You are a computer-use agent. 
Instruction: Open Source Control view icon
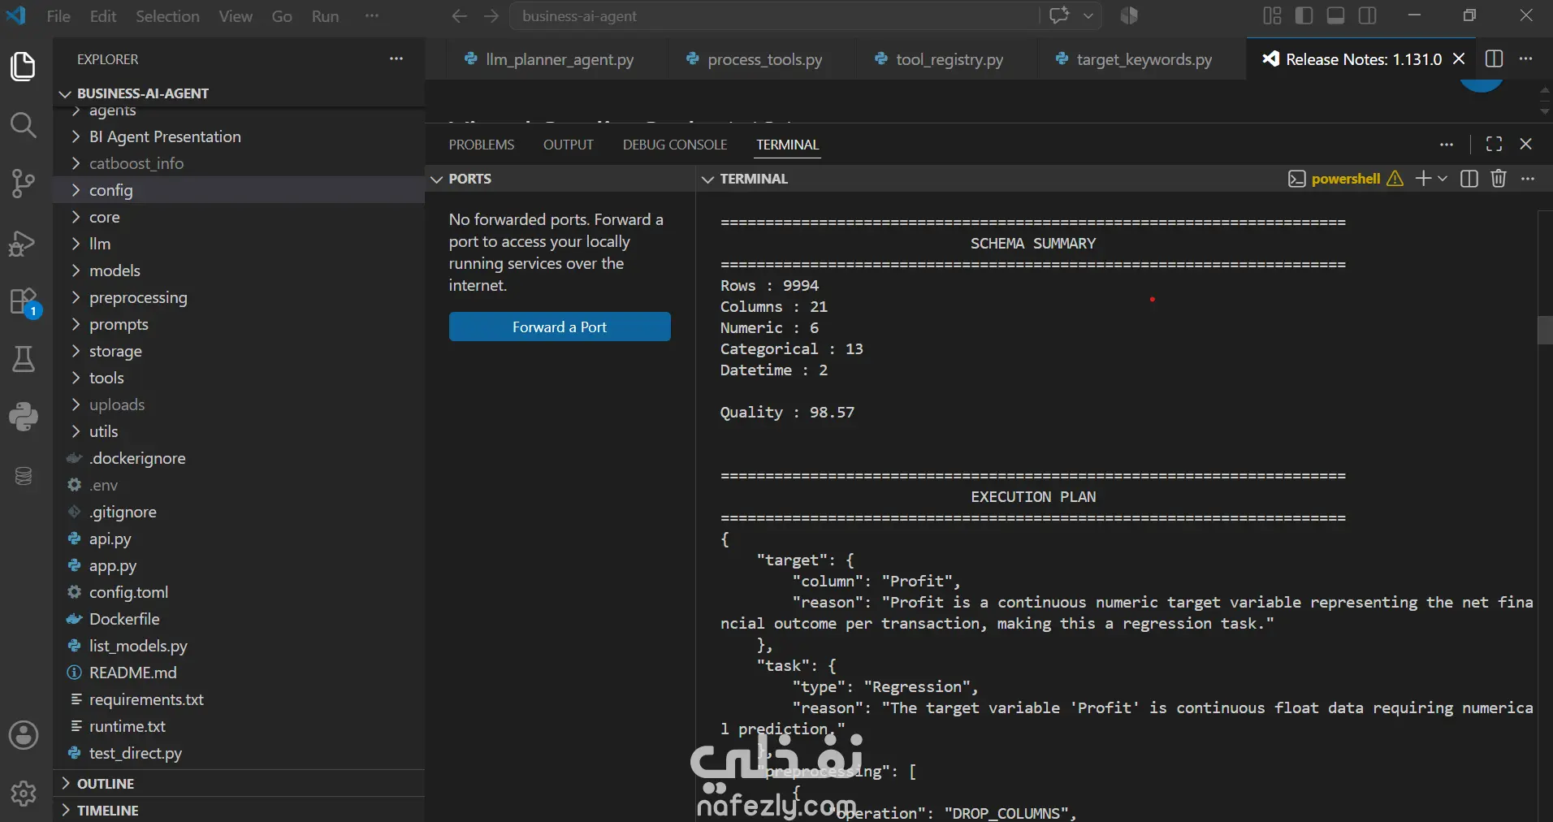coord(23,184)
